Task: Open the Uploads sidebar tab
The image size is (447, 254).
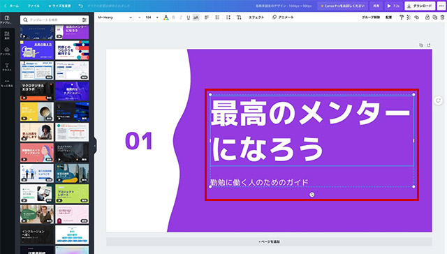Action: click(7, 51)
